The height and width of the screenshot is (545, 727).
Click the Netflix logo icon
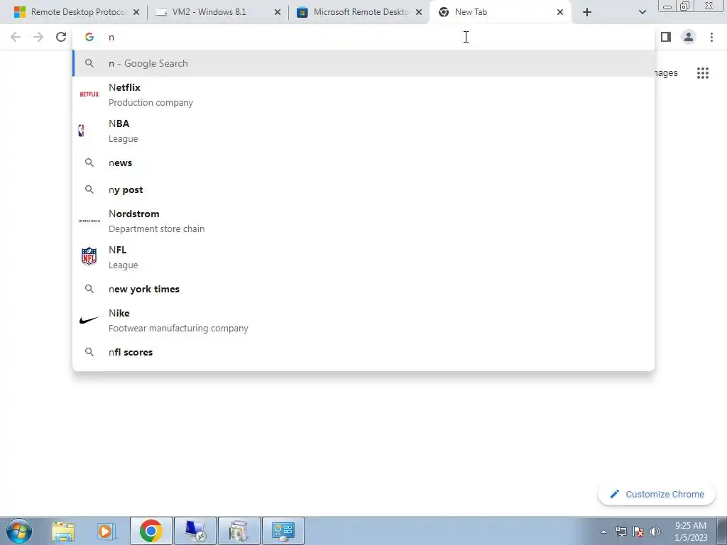coord(89,94)
